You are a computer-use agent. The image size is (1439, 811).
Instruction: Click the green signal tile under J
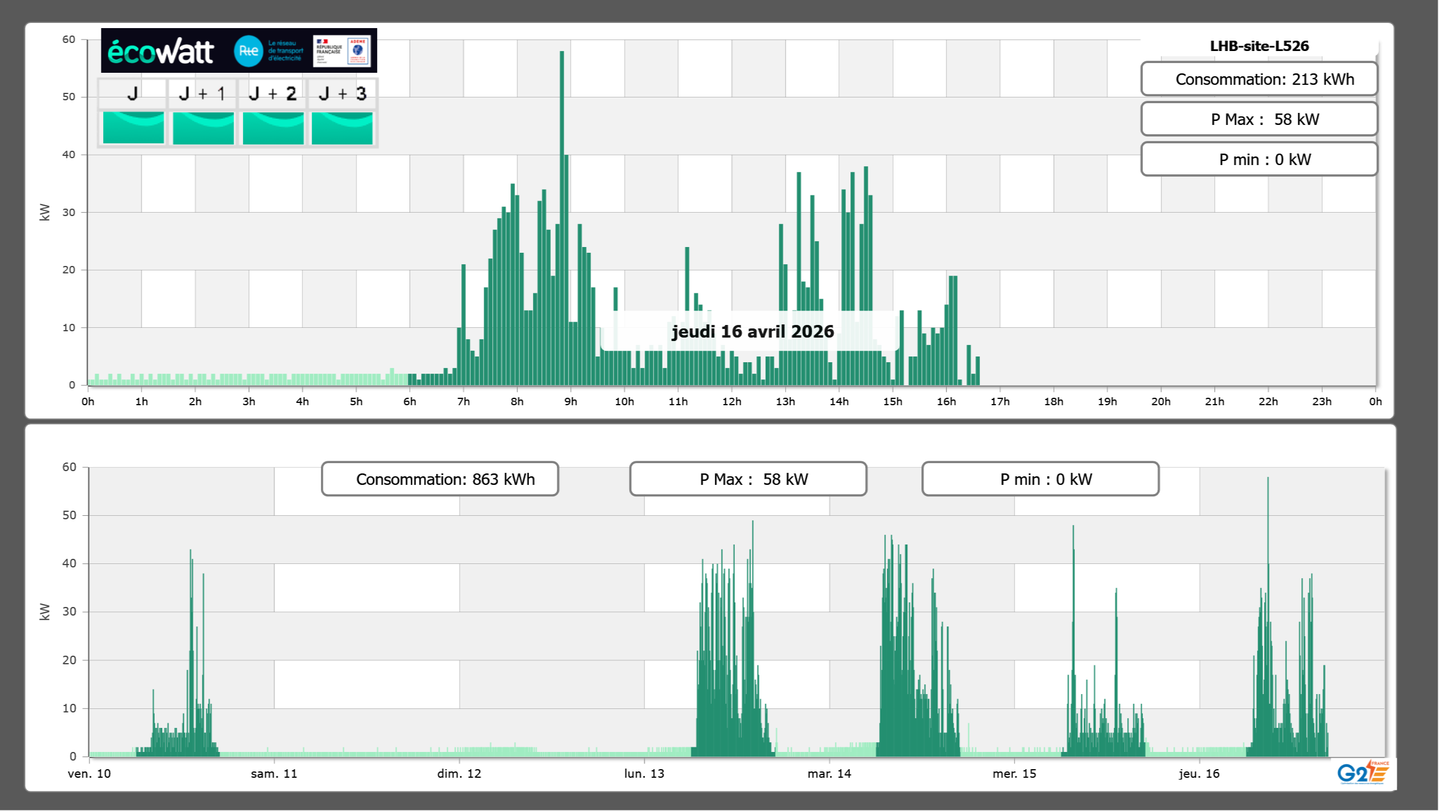pos(133,128)
